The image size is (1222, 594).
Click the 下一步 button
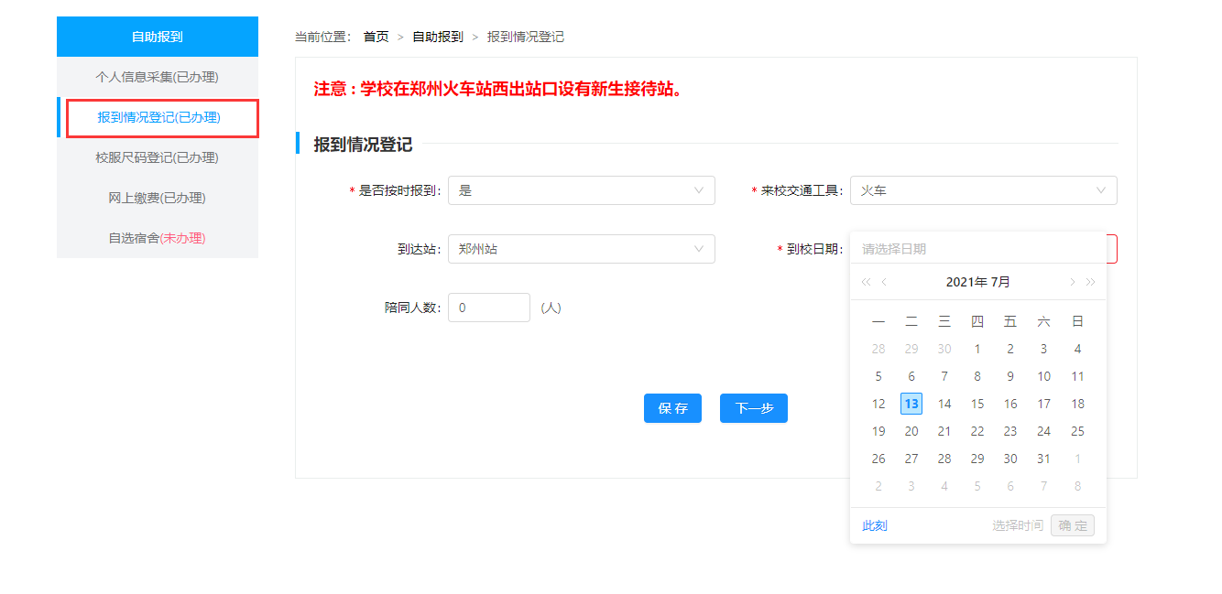coord(753,408)
